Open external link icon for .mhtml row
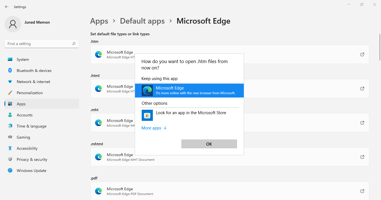This screenshot has height=200, width=381. (362, 157)
